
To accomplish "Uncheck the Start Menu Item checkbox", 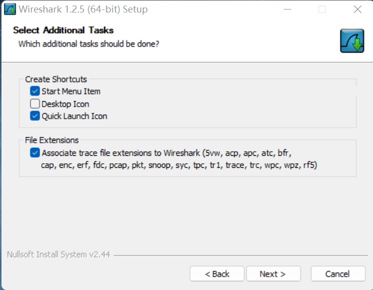I will [x=35, y=91].
